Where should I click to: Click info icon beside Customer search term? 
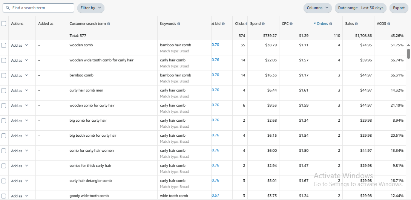click(109, 24)
